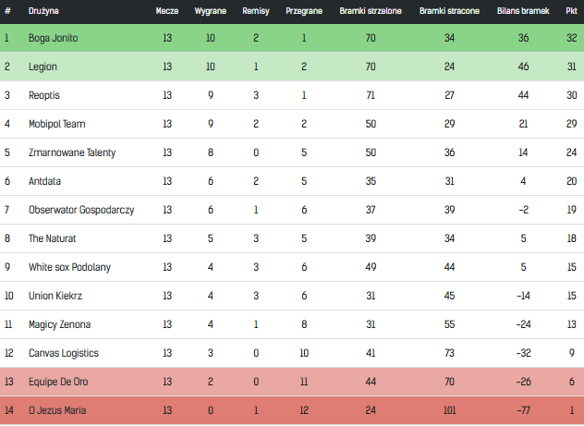This screenshot has width=584, height=426.
Task: Select the Reoptis team name
Action: pyautogui.click(x=44, y=95)
